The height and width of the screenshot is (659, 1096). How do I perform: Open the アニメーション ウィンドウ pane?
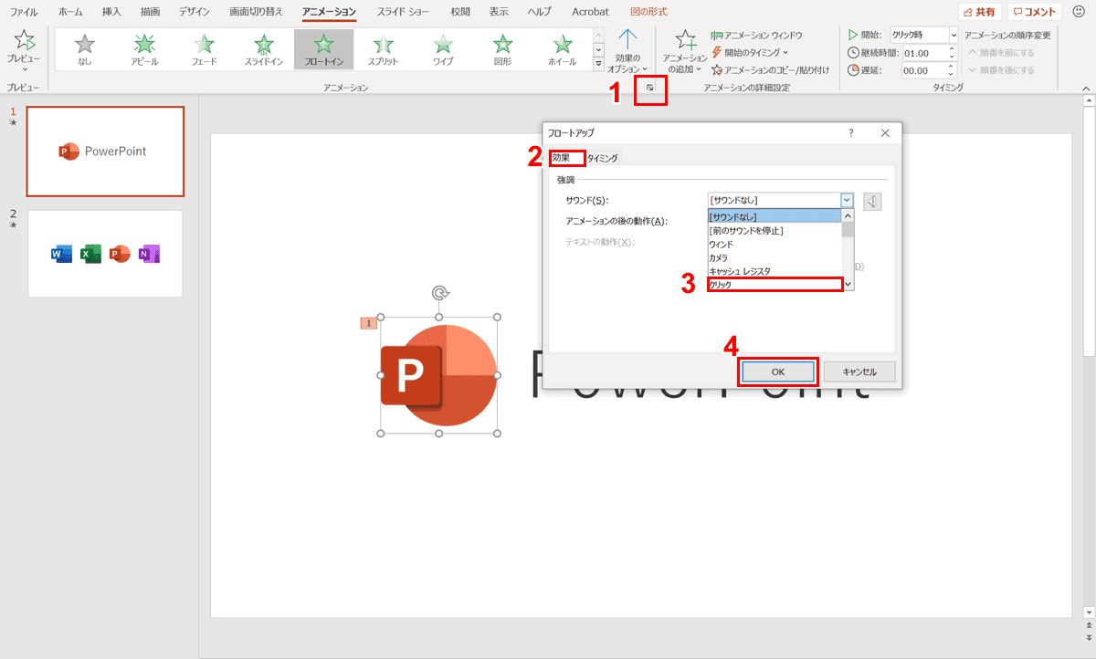pos(757,35)
